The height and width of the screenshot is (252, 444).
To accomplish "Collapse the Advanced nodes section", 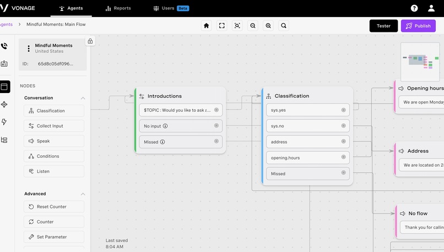I will coord(83,194).
